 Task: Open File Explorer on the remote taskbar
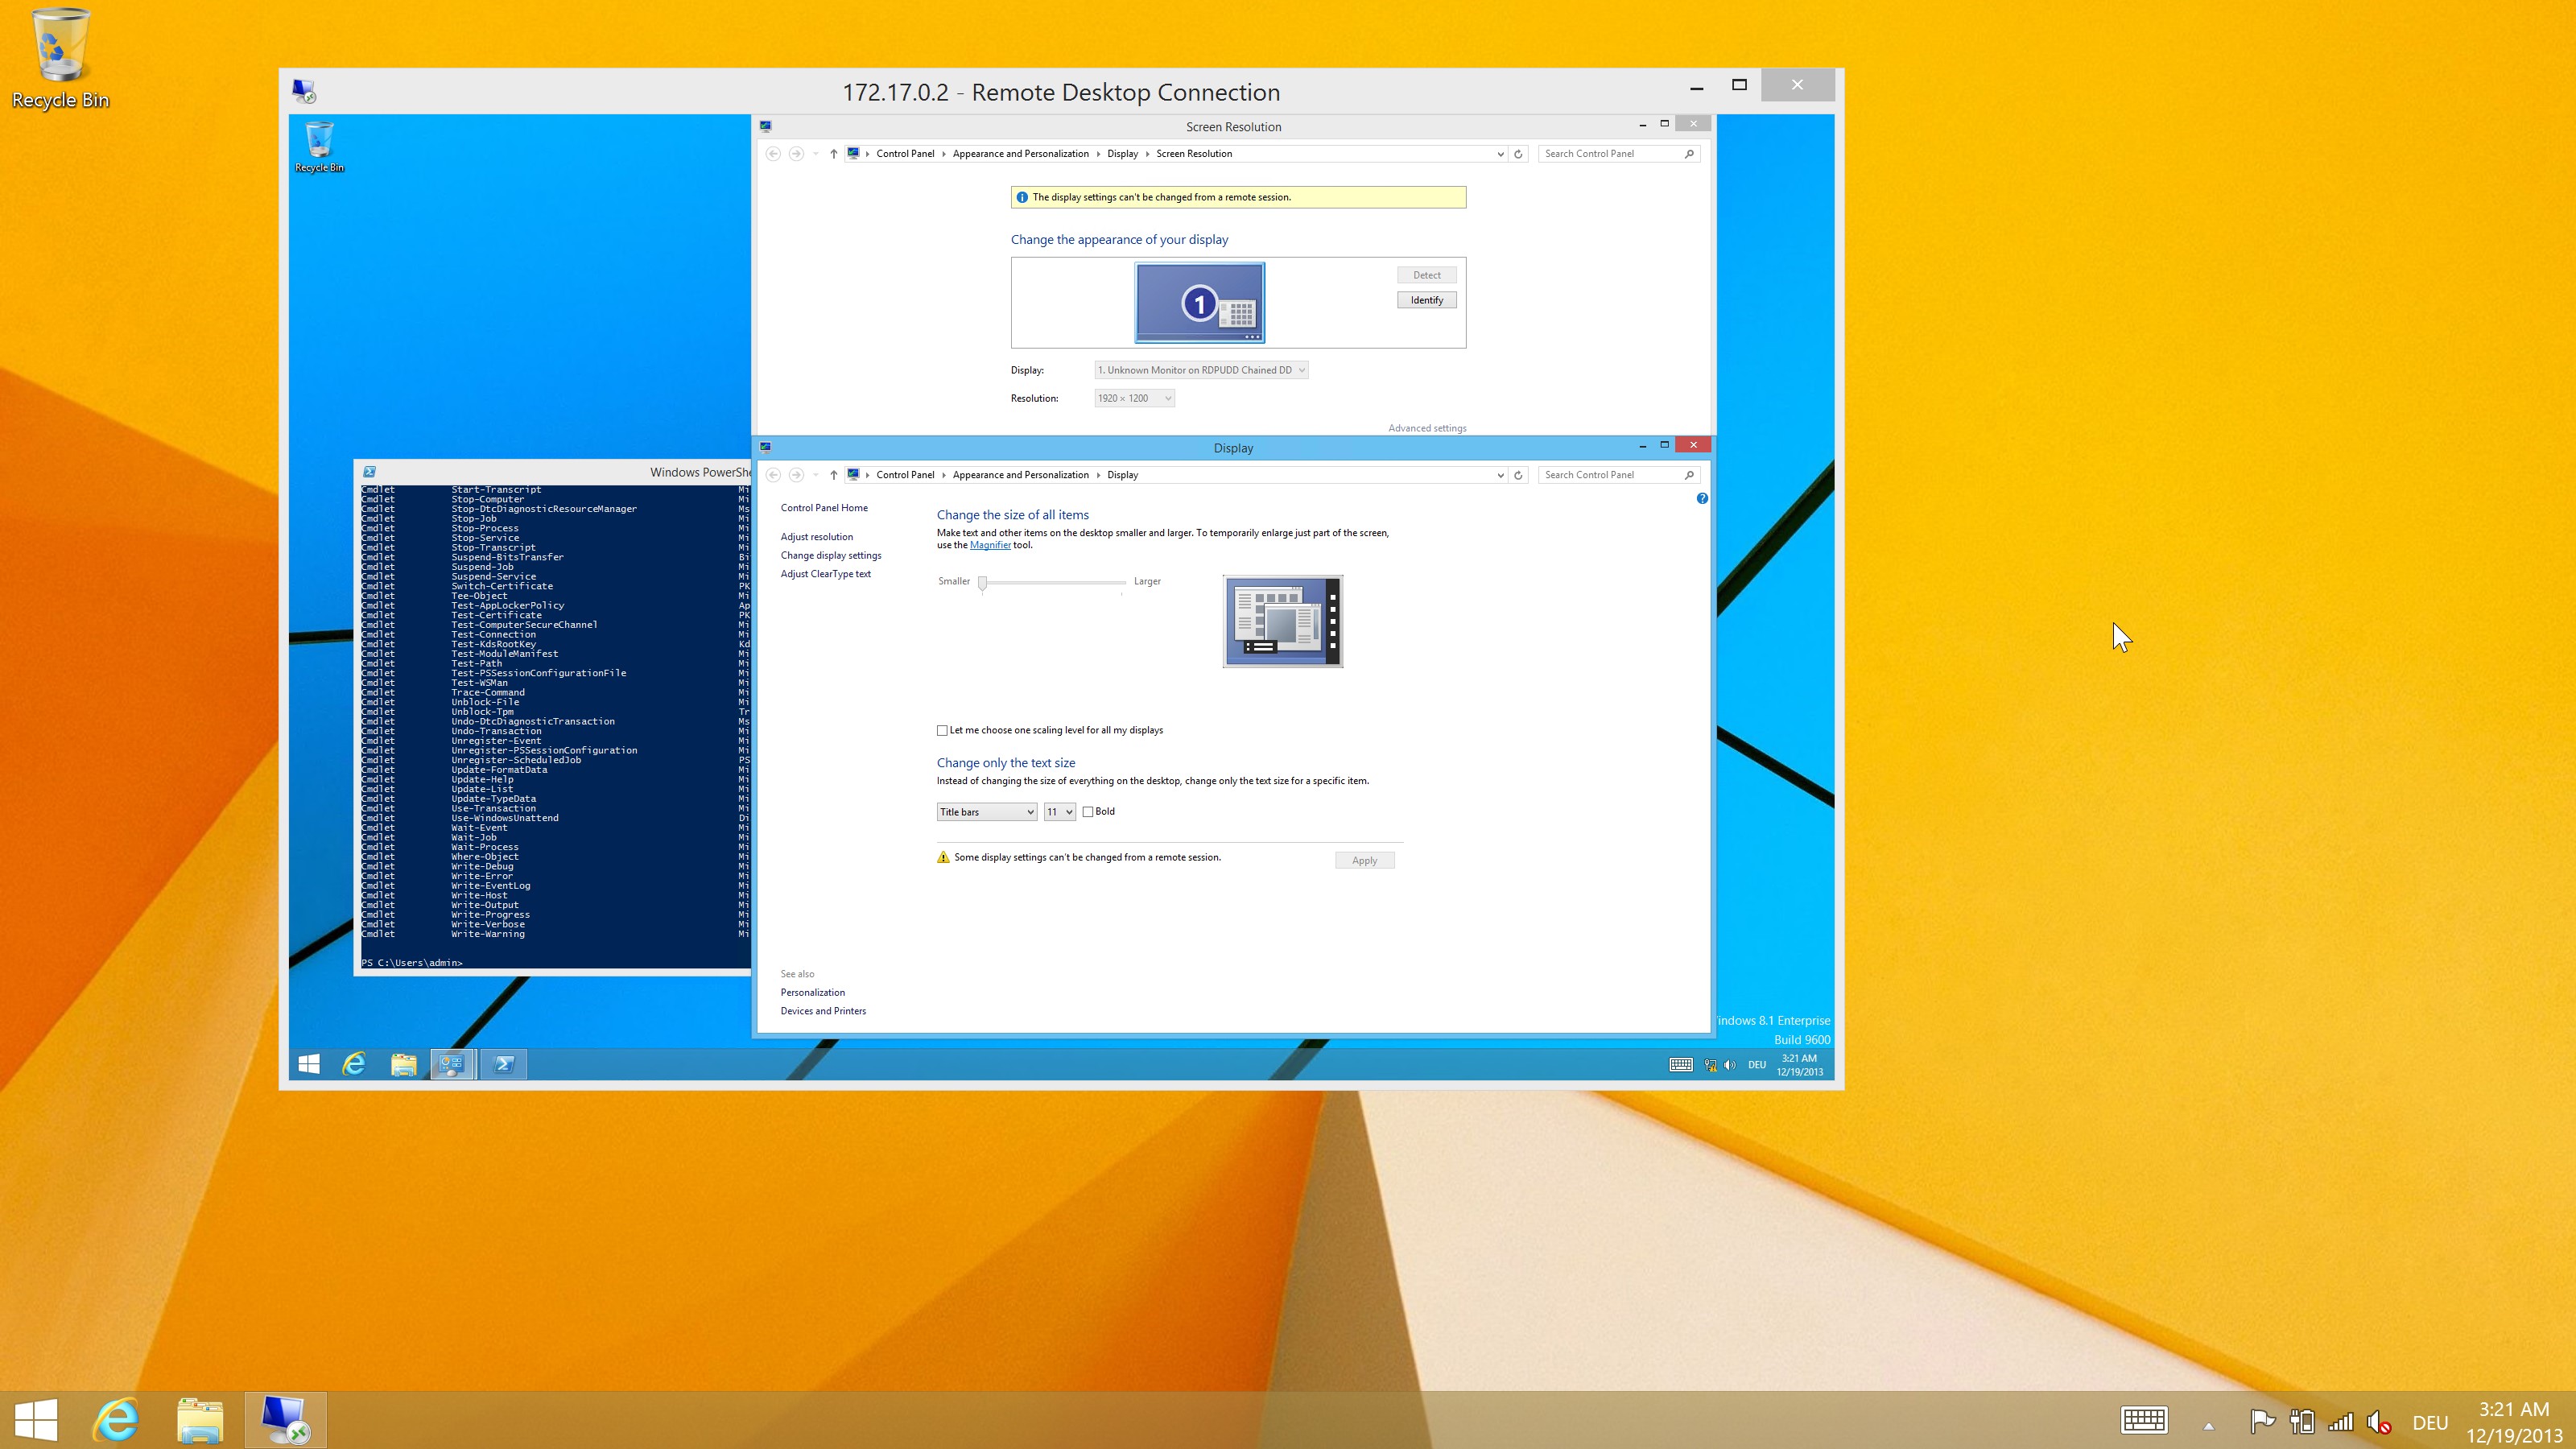coord(403,1064)
